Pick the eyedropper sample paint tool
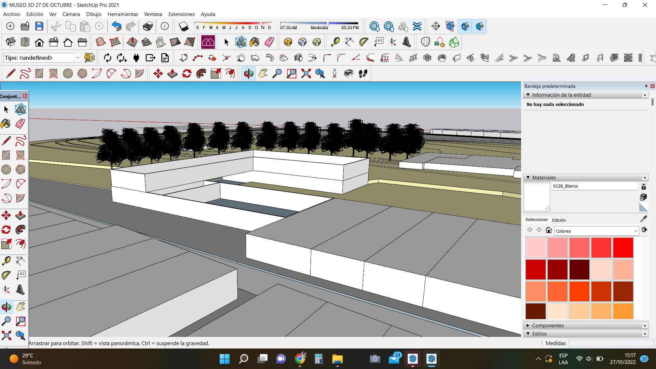 tap(643, 219)
